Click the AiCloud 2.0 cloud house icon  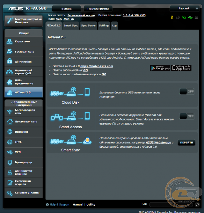[10, 92]
